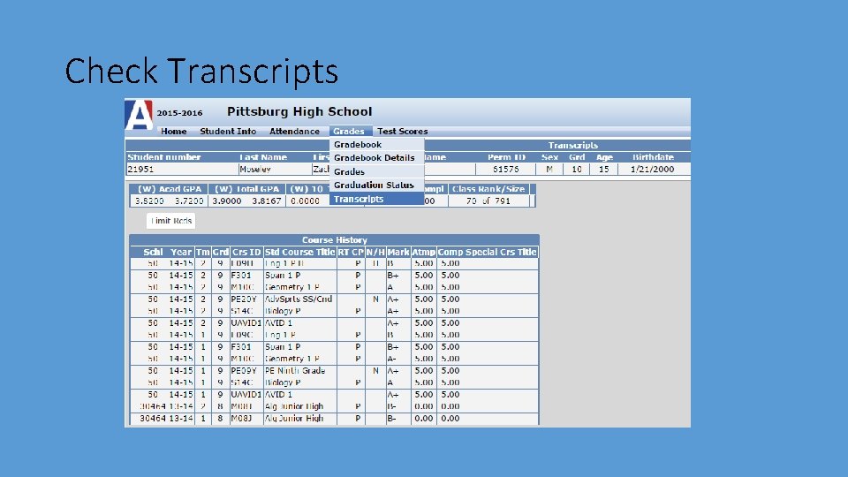Choose Graduation Status in dropdown

[x=376, y=185]
